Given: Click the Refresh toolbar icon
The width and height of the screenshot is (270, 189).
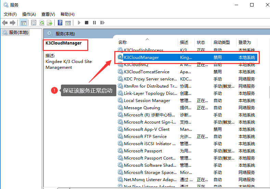Looking at the screenshot, I should pos(42,23).
